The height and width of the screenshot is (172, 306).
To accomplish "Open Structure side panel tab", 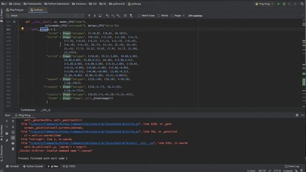I will point(2,153).
